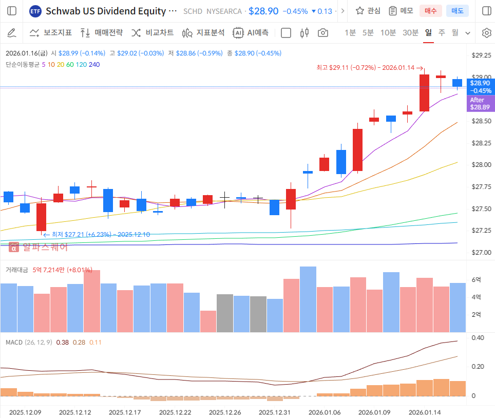
Task: Open 비교차트 comparison chart
Action: pyautogui.click(x=153, y=33)
